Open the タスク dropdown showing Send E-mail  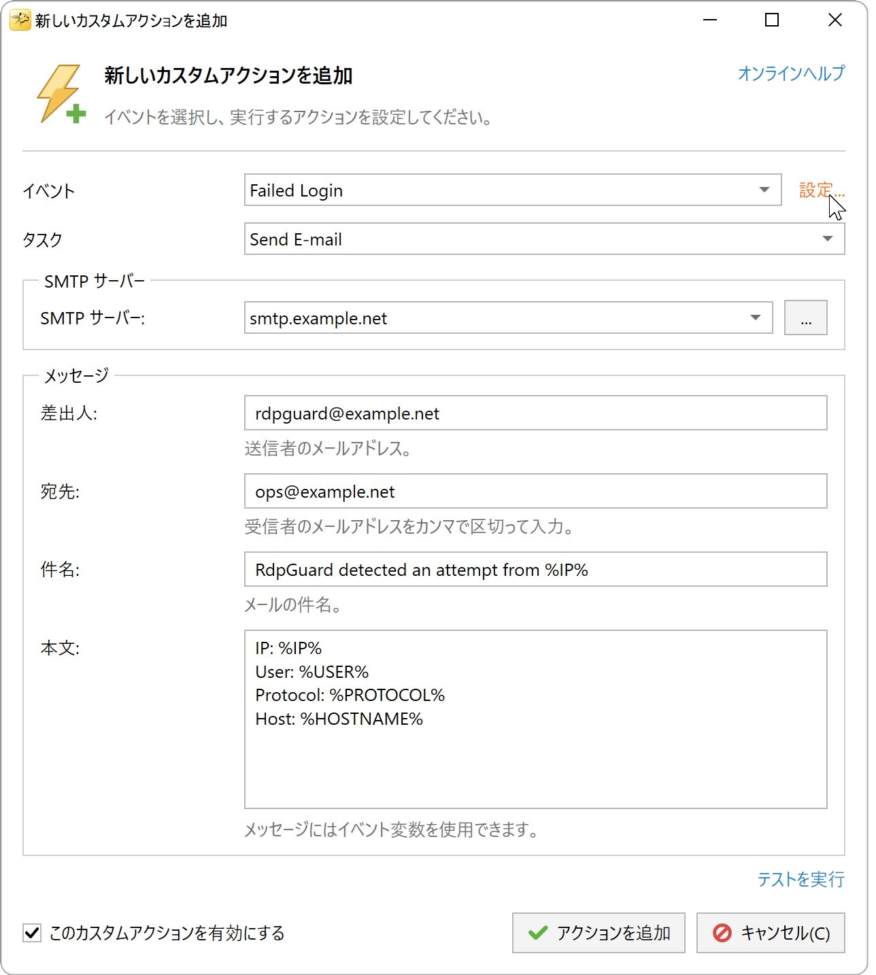coord(544,239)
